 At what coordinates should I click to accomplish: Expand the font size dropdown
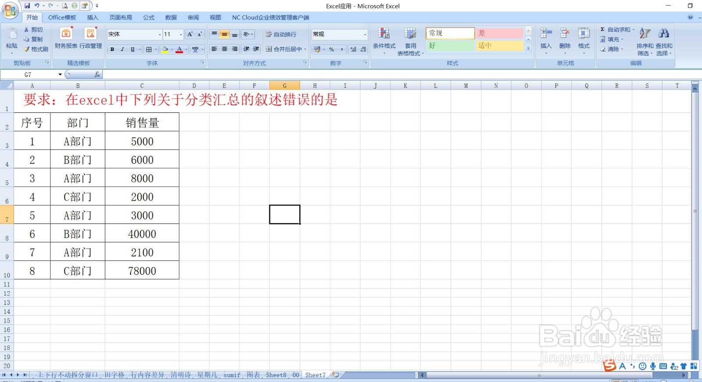point(181,34)
